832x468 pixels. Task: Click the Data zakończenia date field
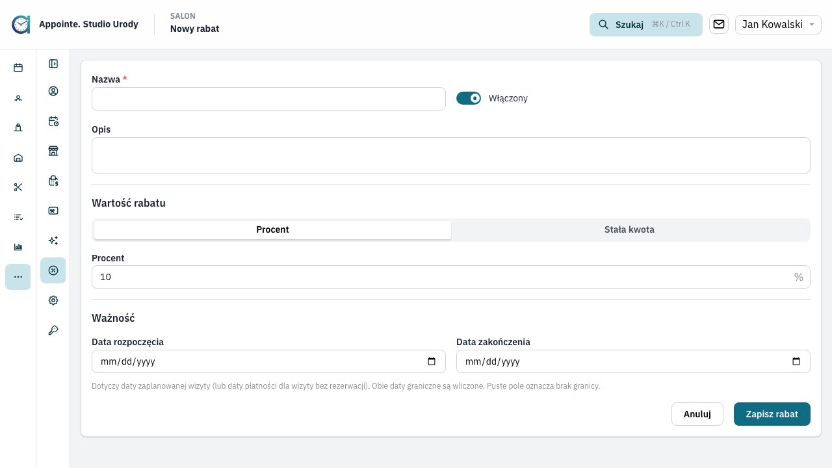click(633, 361)
